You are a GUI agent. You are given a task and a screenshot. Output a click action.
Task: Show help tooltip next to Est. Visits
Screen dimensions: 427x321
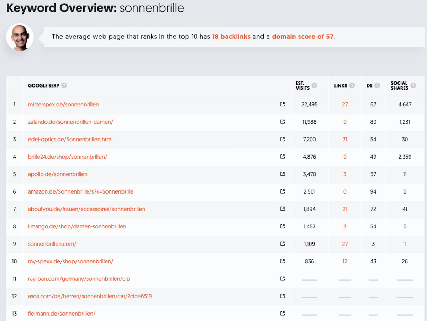click(314, 85)
